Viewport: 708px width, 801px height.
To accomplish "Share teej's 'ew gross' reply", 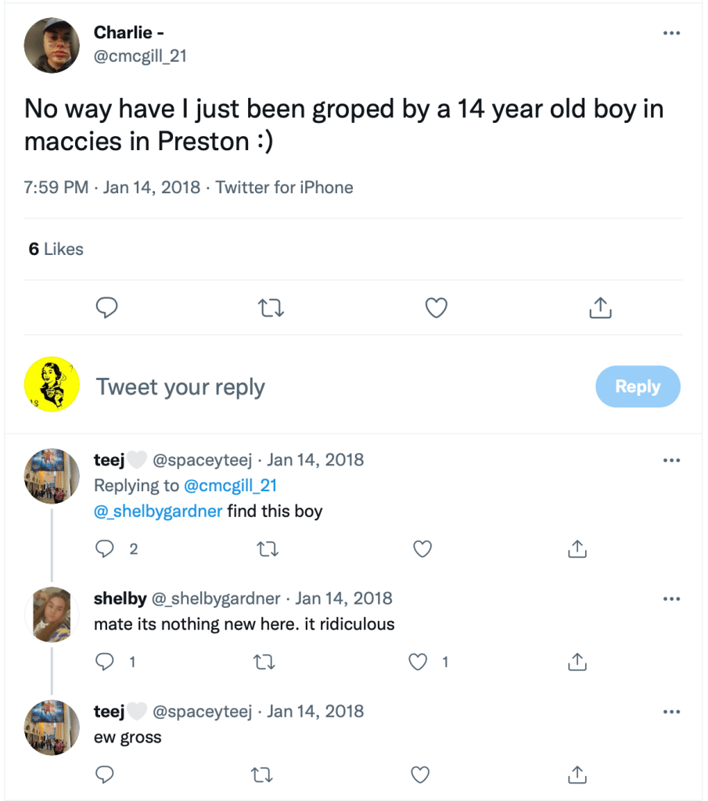I will (x=577, y=774).
